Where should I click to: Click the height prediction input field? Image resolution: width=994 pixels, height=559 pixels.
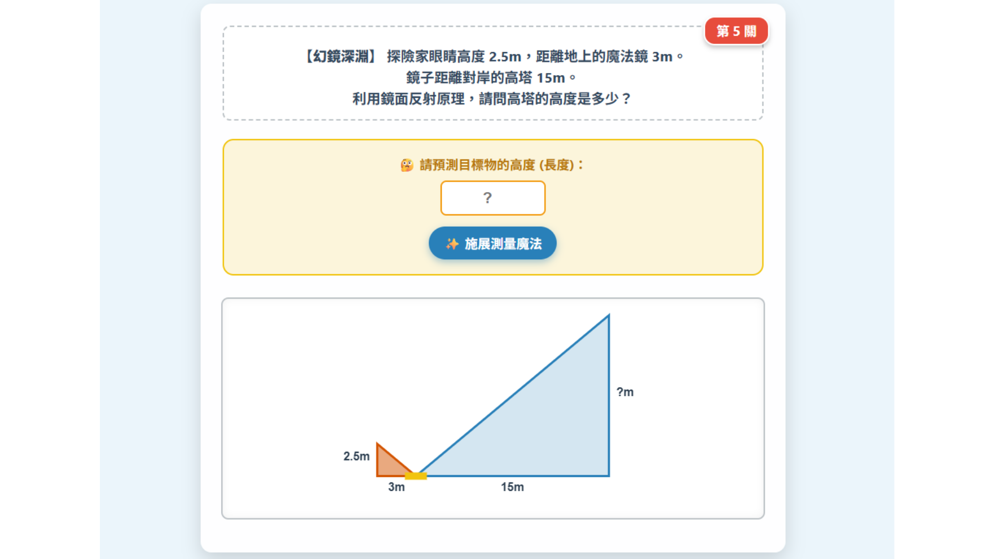492,198
